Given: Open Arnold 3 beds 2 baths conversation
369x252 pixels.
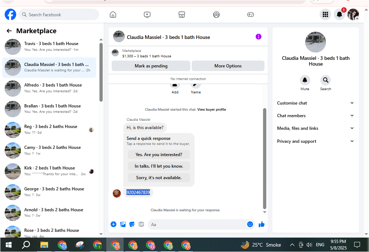Looking at the screenshot, I should click(x=49, y=213).
